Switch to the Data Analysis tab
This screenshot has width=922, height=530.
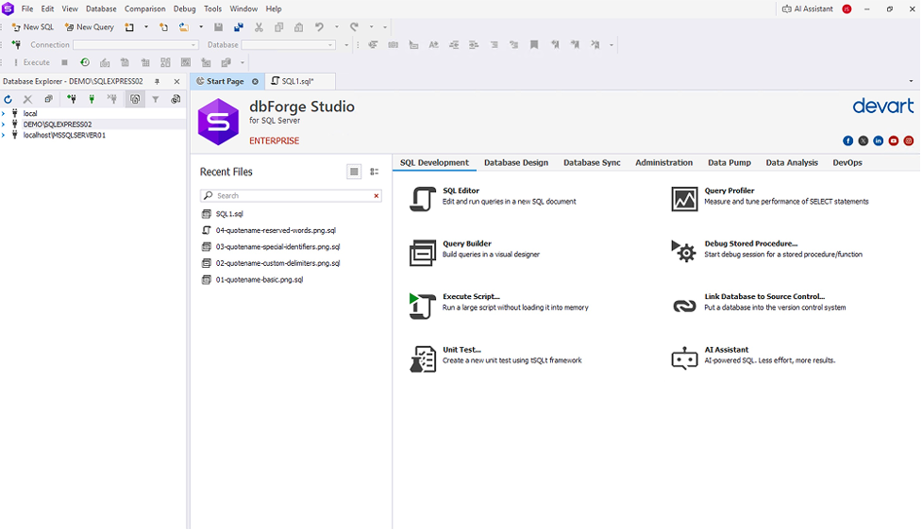[792, 163]
